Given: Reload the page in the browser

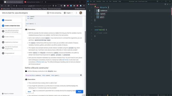Looking at the screenshot, I should (8, 6).
